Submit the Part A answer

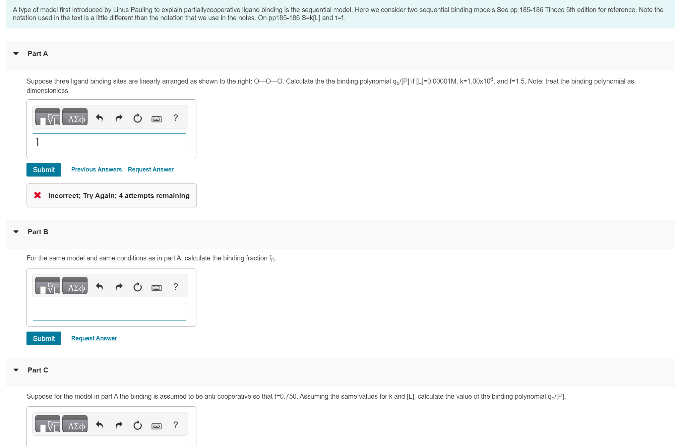coord(44,169)
